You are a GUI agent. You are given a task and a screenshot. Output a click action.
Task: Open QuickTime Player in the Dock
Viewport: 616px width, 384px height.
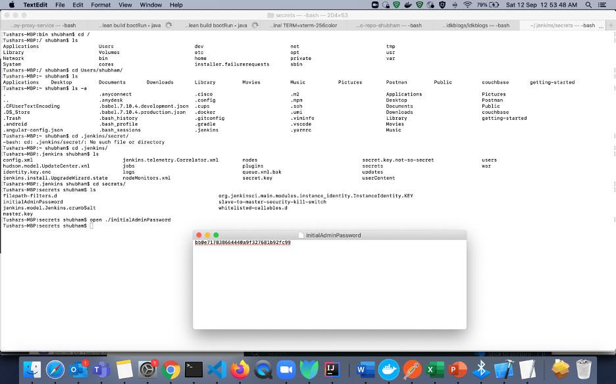pyautogui.click(x=263, y=370)
